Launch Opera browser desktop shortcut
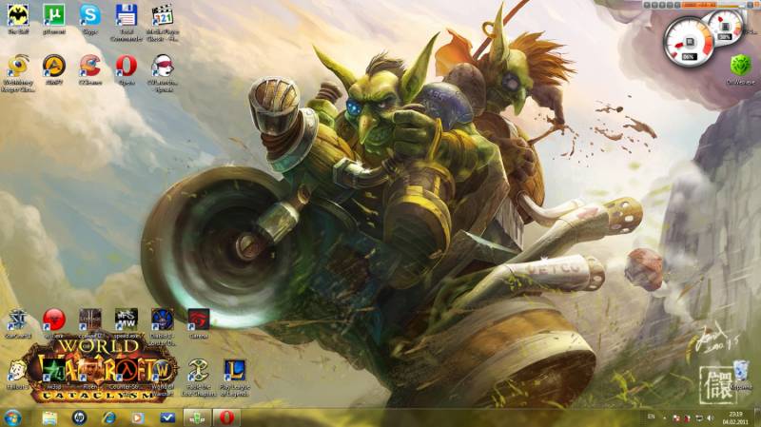The height and width of the screenshot is (427, 761). 127,68
